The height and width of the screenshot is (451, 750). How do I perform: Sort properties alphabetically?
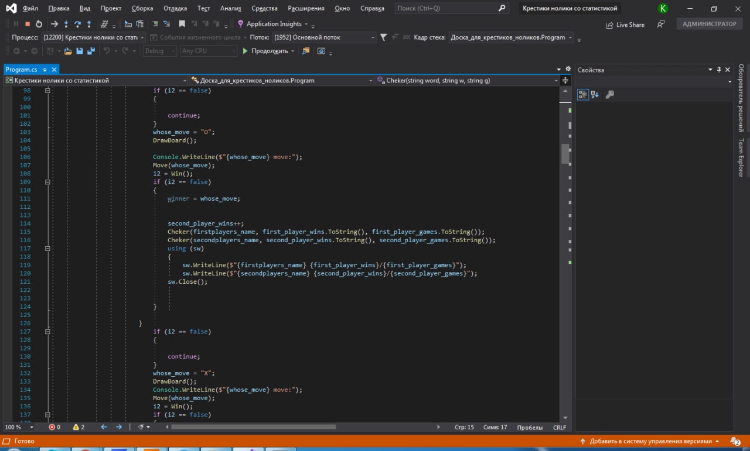595,94
